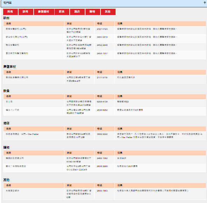Click the 購物 section heading
Image resolution: width=207 pixels, height=203 pixels.
(x=6, y=147)
